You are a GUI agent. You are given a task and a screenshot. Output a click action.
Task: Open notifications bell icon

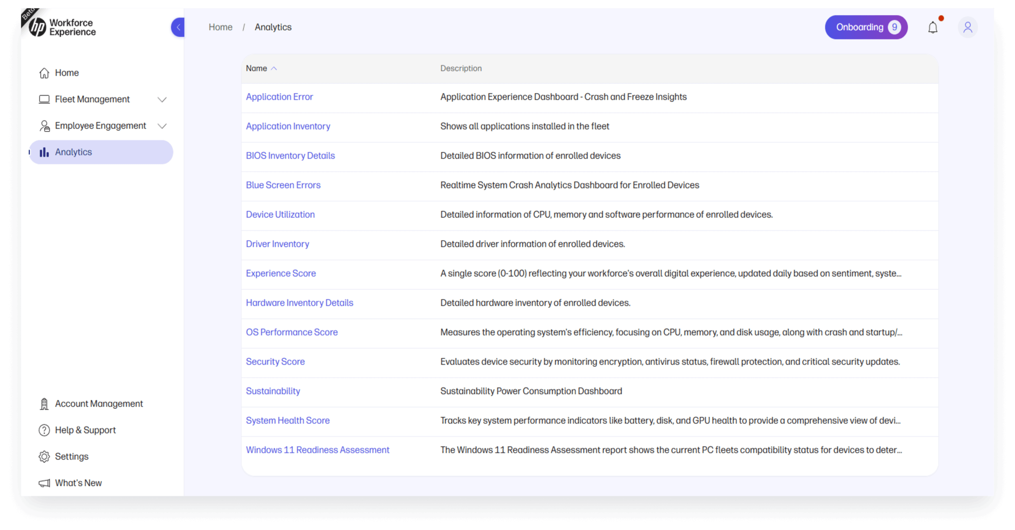click(933, 27)
